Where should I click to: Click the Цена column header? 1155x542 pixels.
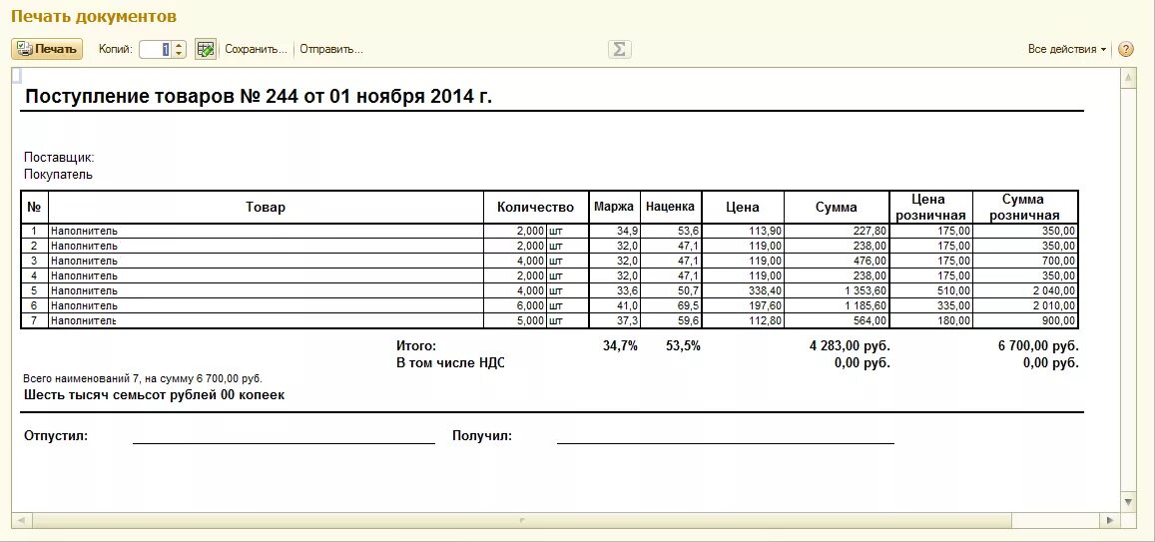click(743, 207)
